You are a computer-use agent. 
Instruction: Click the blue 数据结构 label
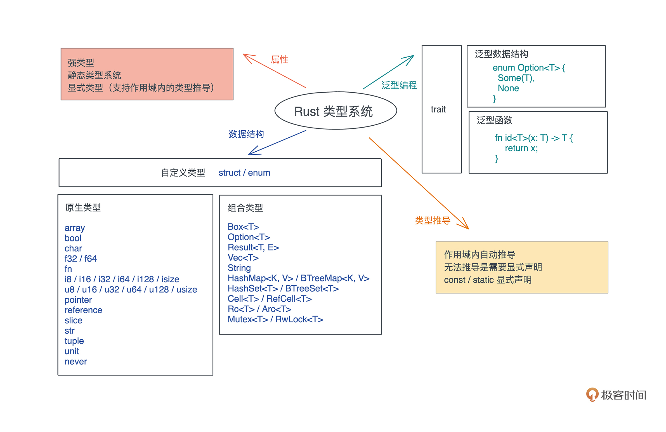[246, 134]
